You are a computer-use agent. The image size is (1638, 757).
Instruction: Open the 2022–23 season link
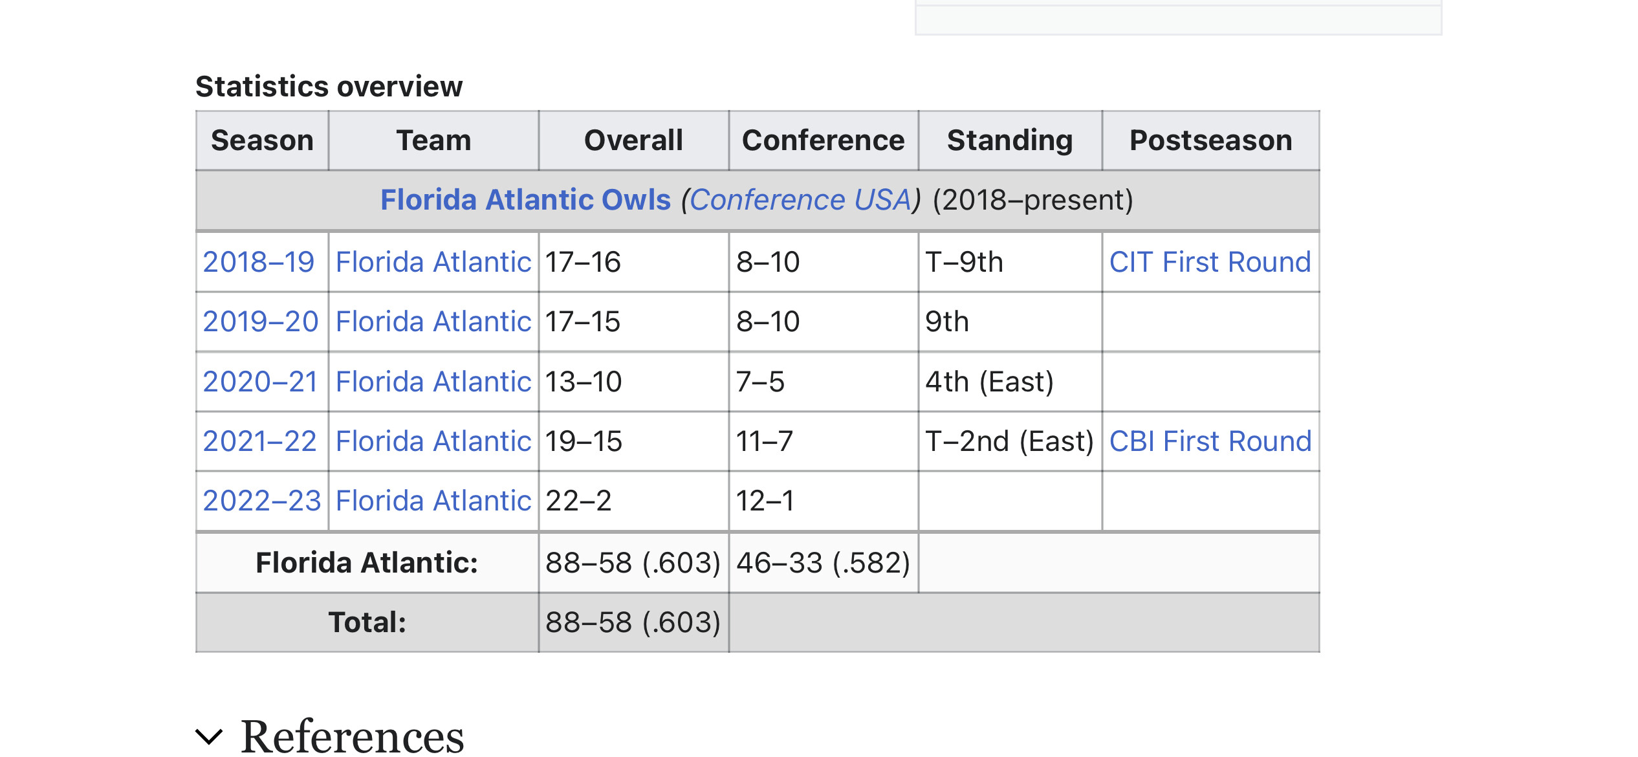261,501
